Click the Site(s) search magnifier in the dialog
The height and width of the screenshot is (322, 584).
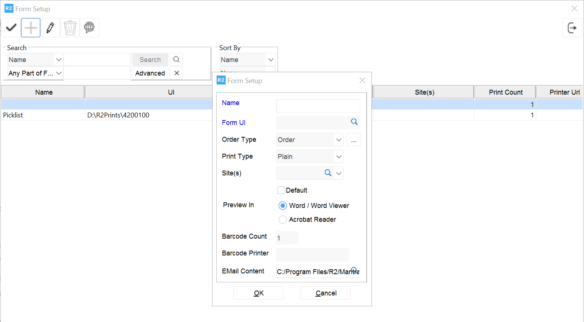pyautogui.click(x=328, y=173)
